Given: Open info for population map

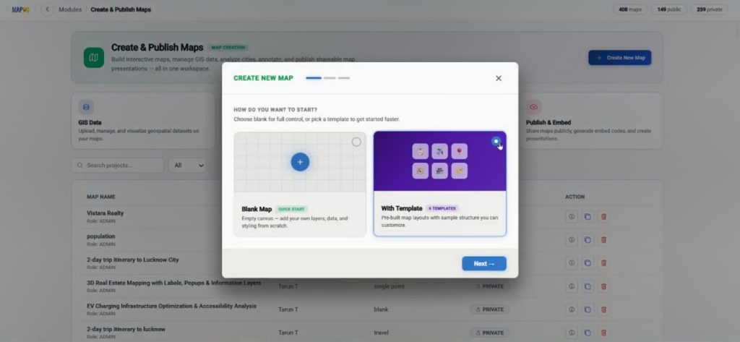Looking at the screenshot, I should [572, 240].
